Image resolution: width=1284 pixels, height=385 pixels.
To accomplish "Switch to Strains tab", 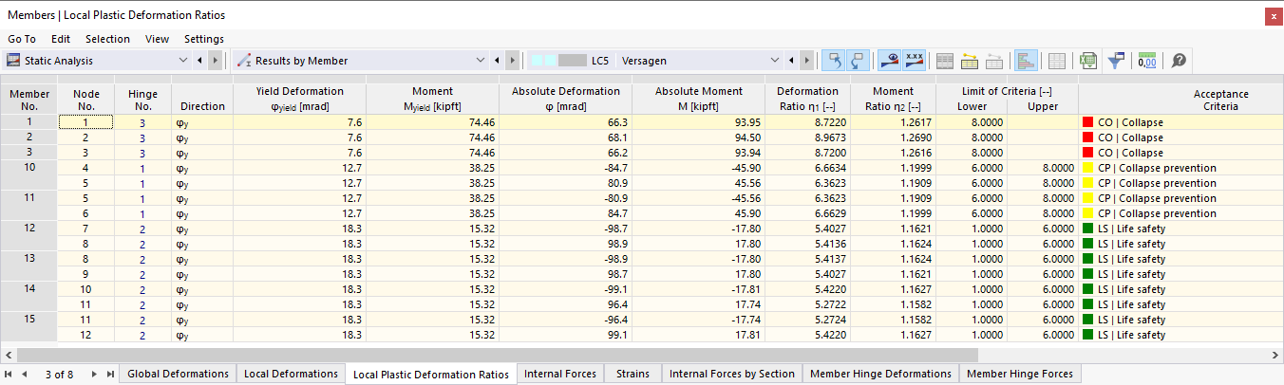I will [633, 374].
